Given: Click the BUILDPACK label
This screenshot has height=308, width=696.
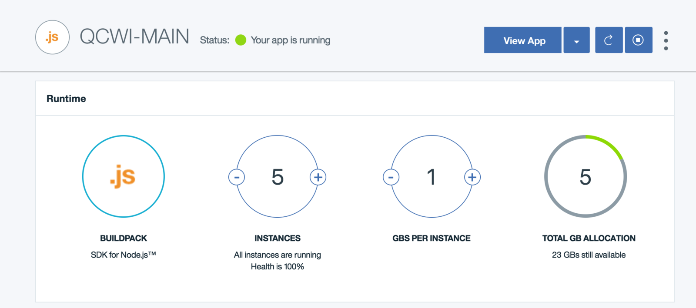Looking at the screenshot, I should pos(124,238).
